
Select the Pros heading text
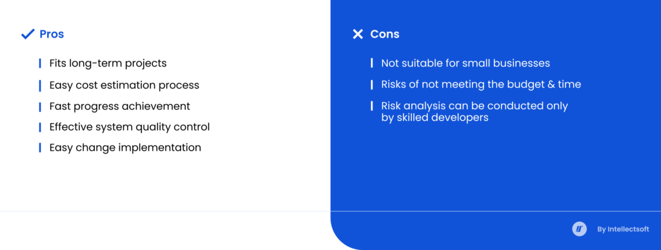52,34
